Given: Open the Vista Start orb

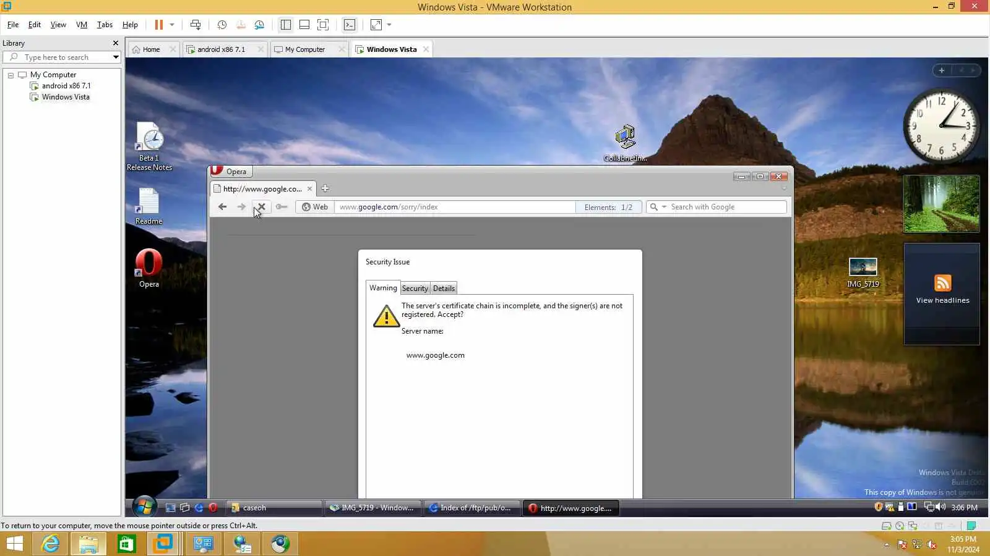Looking at the screenshot, I should pos(144,507).
